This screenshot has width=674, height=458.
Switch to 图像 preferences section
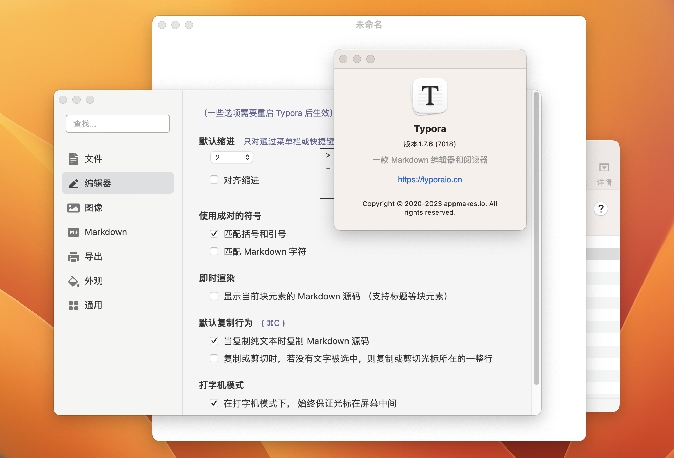coord(118,208)
